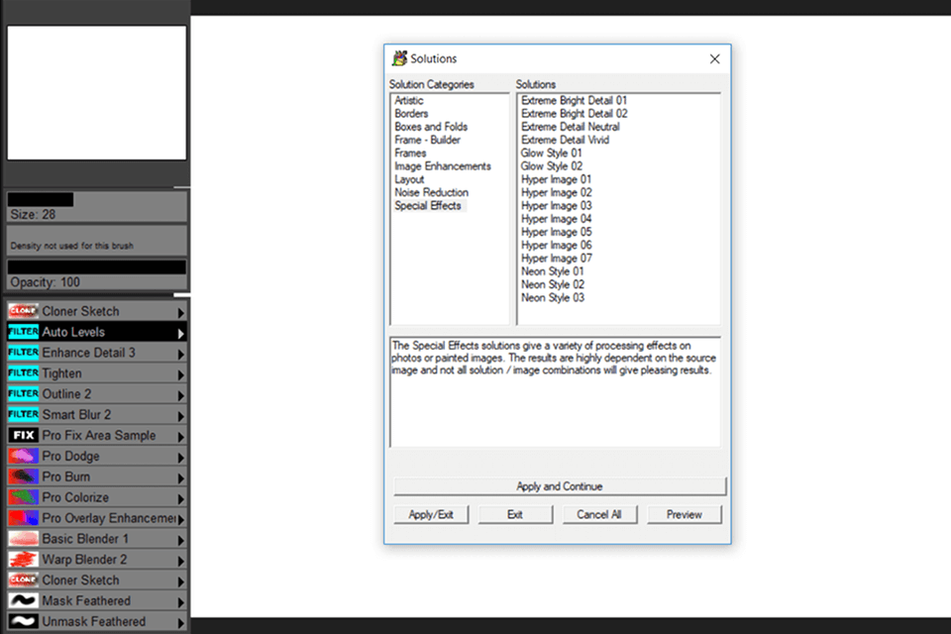Screen dimensions: 951x634
Task: Expand the Enhance Detail 3 arrow
Action: [x=180, y=355]
